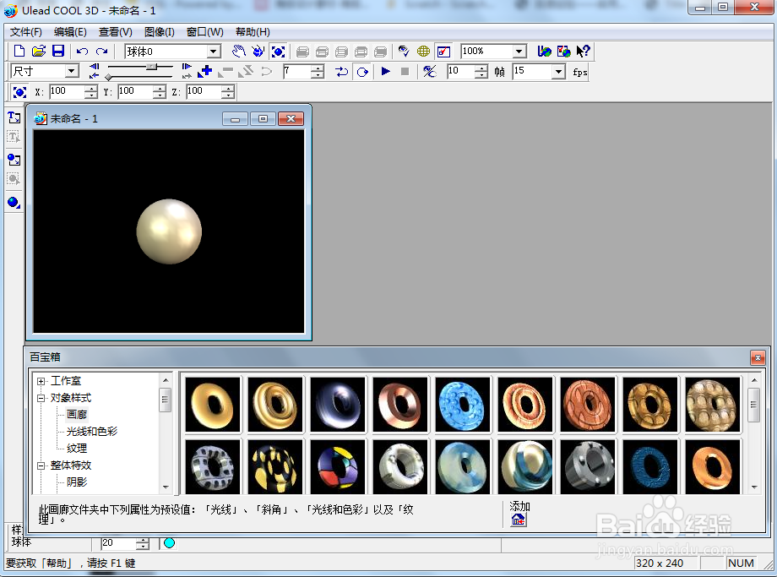Select the Insert Graphics tool in left sidebar
The height and width of the screenshot is (577, 777).
coord(14,160)
